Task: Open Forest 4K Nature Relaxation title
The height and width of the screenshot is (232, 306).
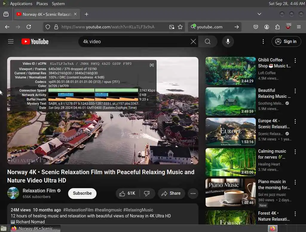Action: tap(274, 216)
